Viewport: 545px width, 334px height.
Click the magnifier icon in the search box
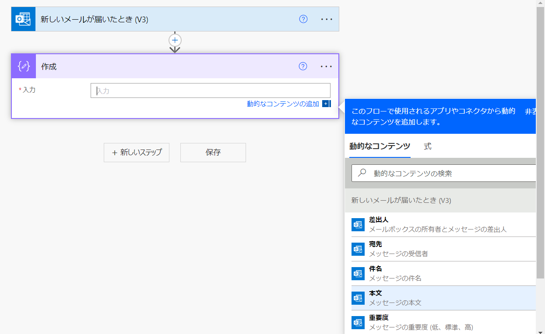tap(362, 173)
